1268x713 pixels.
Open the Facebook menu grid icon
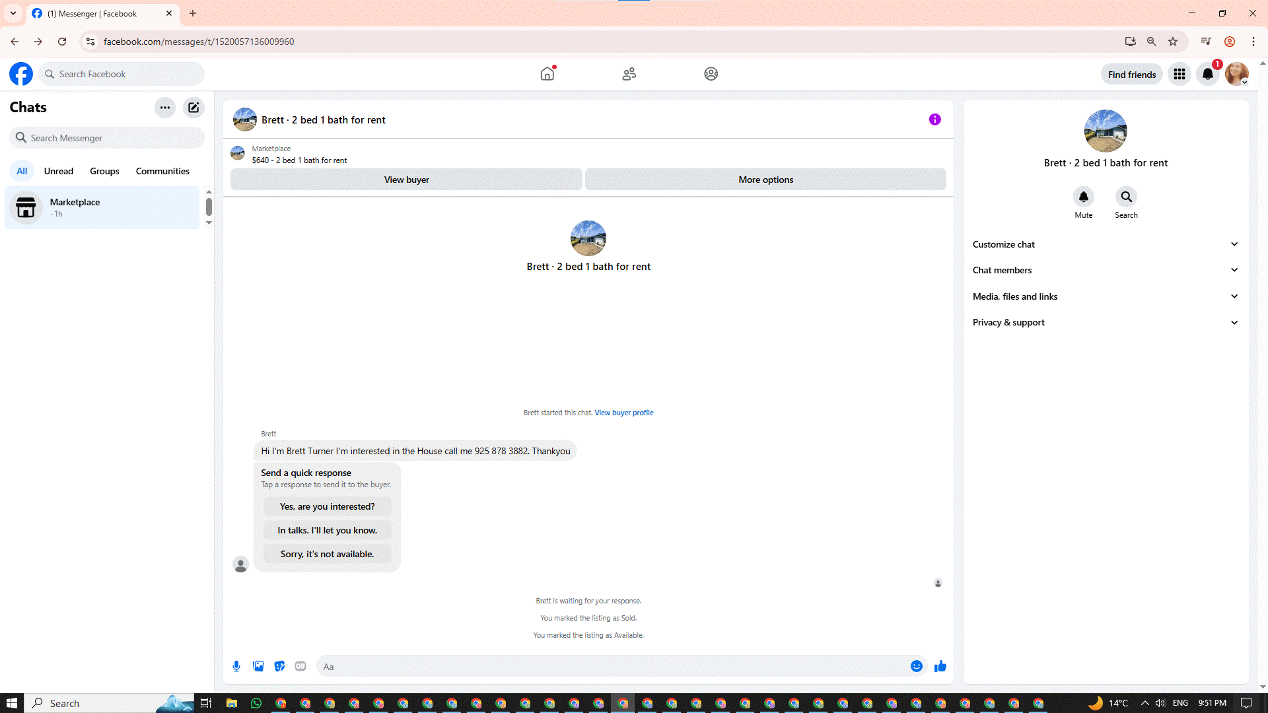point(1180,75)
